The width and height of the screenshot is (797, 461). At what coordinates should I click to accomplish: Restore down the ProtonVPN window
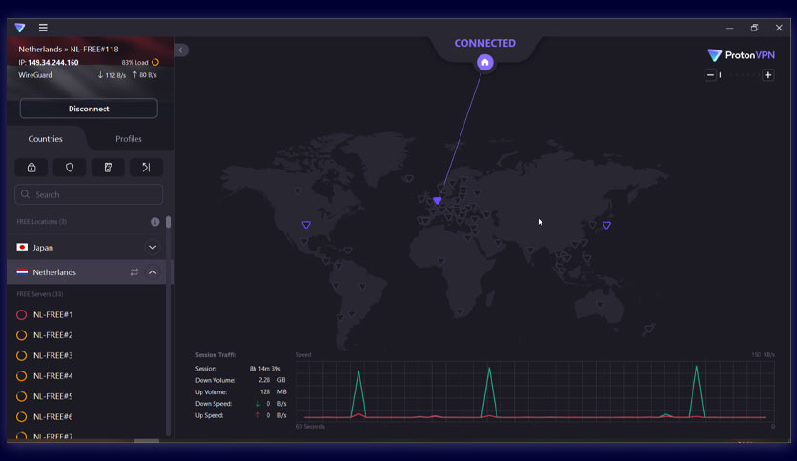[x=754, y=28]
